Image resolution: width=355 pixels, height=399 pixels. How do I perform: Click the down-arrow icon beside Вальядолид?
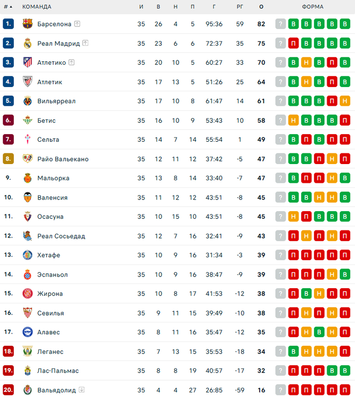click(82, 390)
